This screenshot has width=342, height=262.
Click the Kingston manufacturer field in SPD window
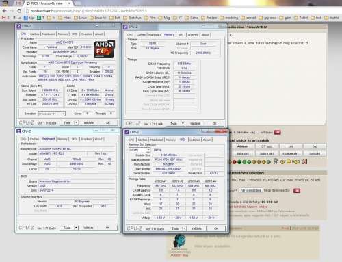pos(168,164)
